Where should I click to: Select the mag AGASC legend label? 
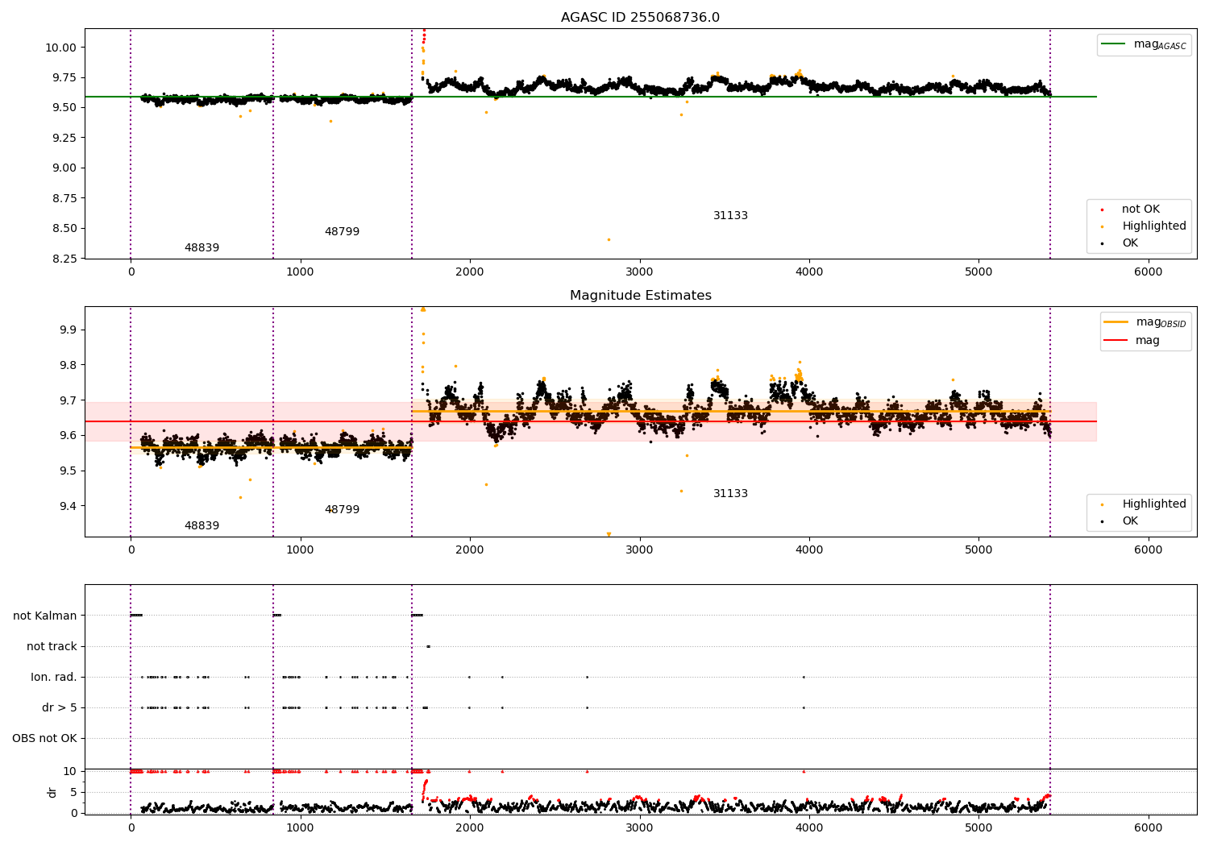tap(1160, 44)
